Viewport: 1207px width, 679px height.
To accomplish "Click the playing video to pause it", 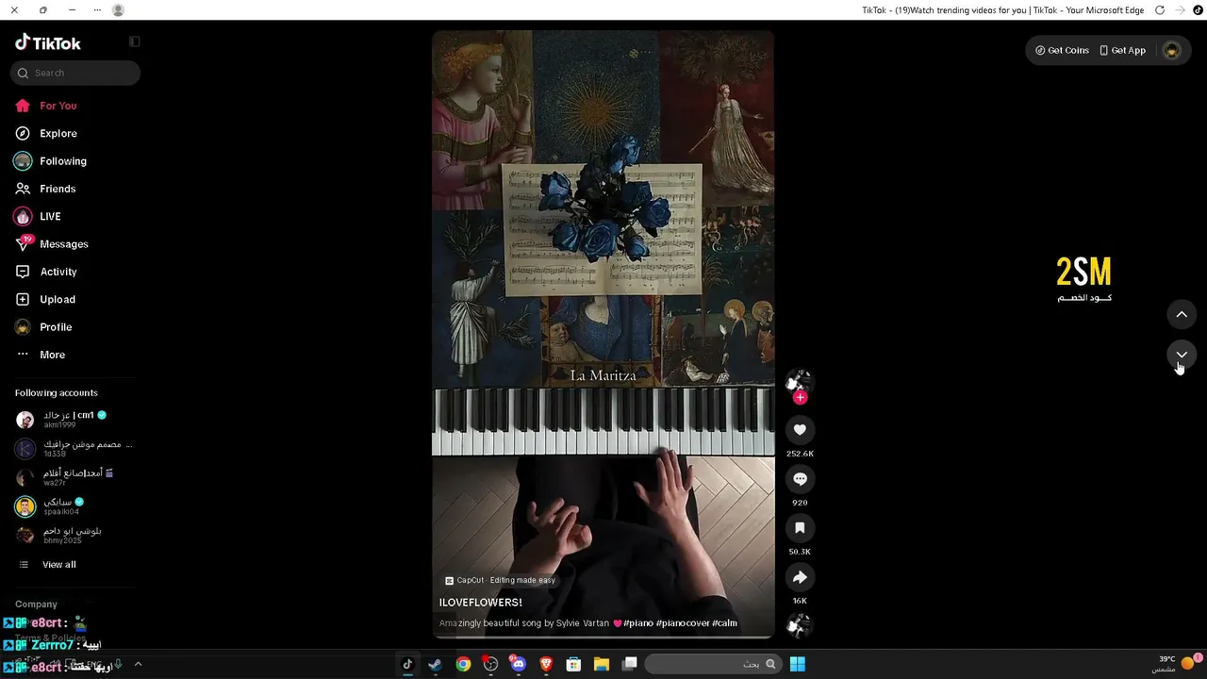I will coord(603,334).
